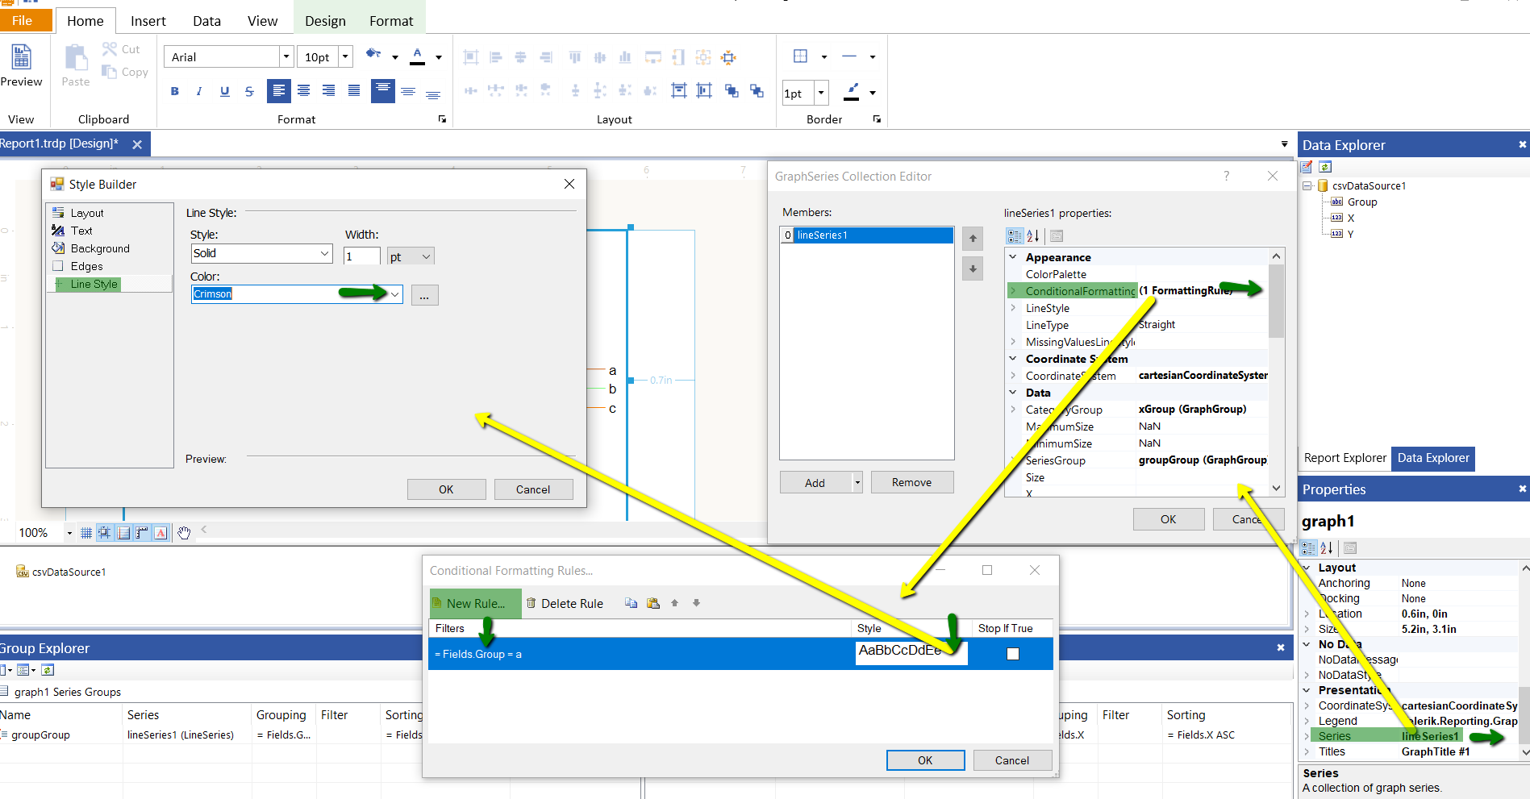Refresh the Data Explorer data sources
Image resolution: width=1530 pixels, height=799 pixels.
click(1325, 167)
